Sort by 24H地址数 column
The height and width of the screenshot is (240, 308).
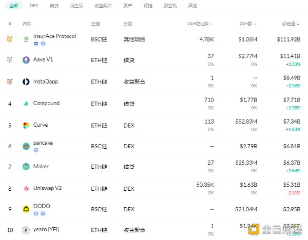pyautogui.click(x=200, y=24)
